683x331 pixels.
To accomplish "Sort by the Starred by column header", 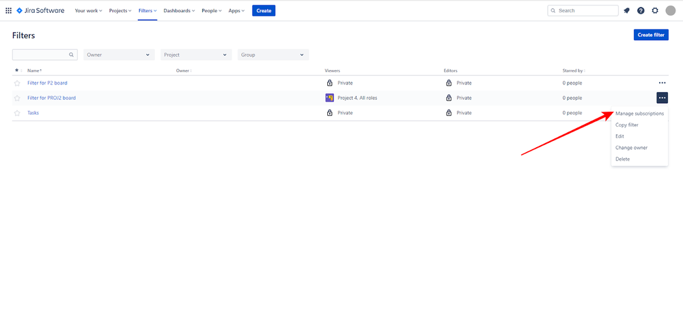I will [x=573, y=70].
